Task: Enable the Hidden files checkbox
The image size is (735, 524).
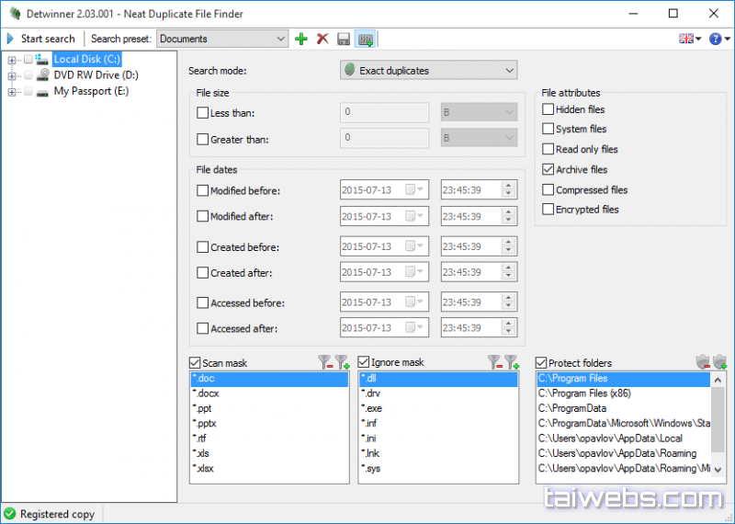Action: [x=548, y=109]
